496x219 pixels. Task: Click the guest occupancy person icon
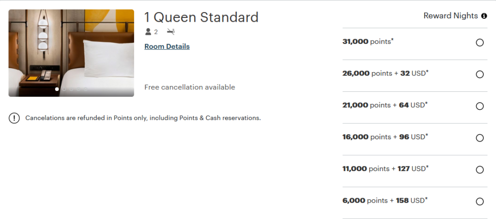click(x=148, y=32)
